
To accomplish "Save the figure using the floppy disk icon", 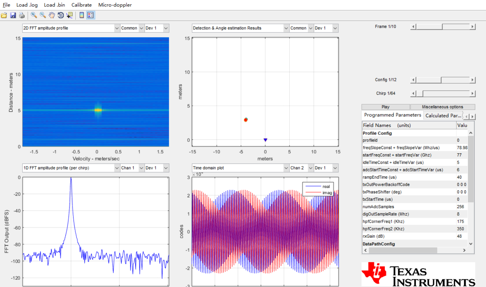I will [13, 15].
